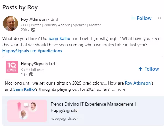Open Sami Kallio mention in HappySignals post
Image resolution: width=164 pixels, height=126 pixels.
[x=24, y=89]
